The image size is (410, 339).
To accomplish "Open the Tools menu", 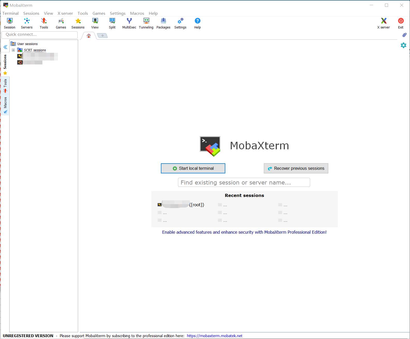I will coord(83,13).
